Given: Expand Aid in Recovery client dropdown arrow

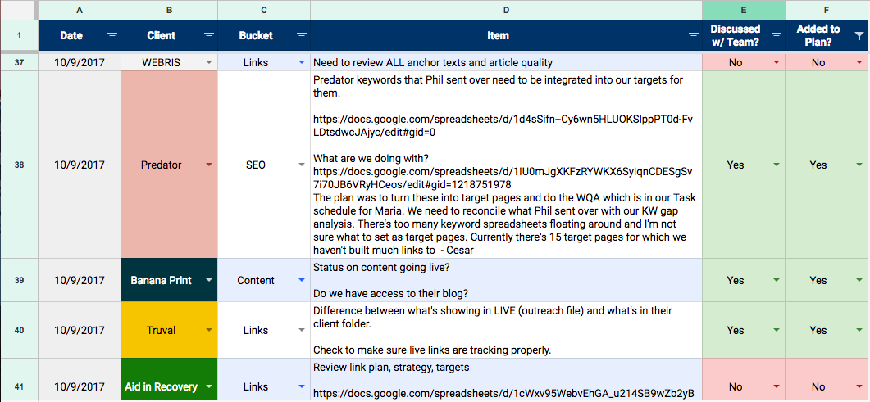Looking at the screenshot, I should click(x=209, y=386).
